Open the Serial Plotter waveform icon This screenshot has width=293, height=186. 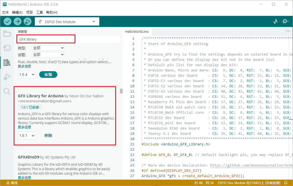(275, 21)
